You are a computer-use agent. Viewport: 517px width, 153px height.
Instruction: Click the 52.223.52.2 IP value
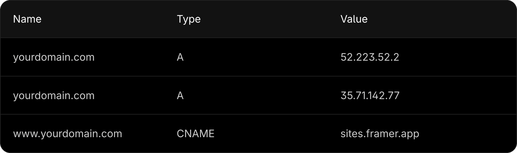click(x=370, y=57)
